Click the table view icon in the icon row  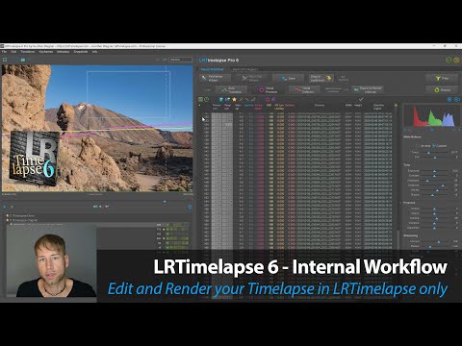[x=200, y=100]
